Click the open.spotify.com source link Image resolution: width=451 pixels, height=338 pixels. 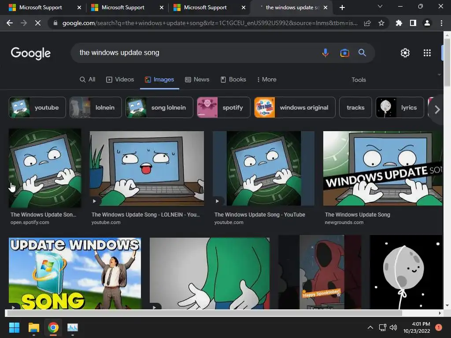pyautogui.click(x=30, y=222)
